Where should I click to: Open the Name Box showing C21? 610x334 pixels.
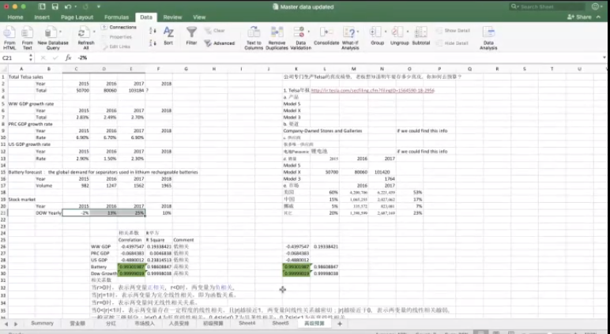pyautogui.click(x=17, y=58)
